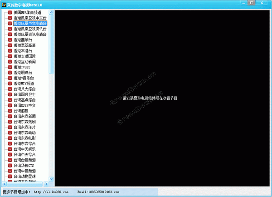Open channel 香港本港国际

[24, 56]
